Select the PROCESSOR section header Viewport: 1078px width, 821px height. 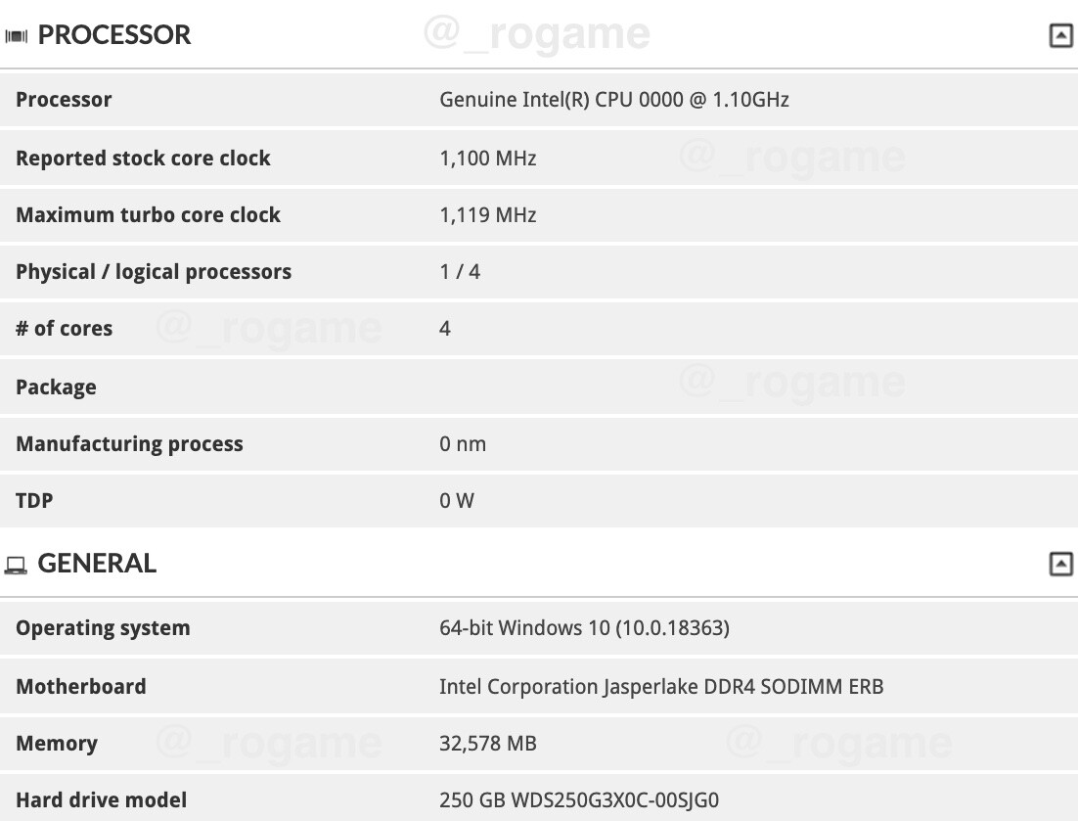(114, 34)
